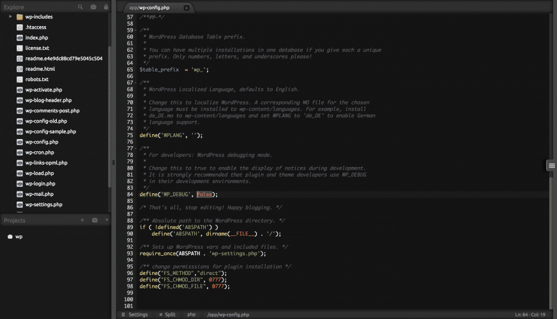Select .htaccess in the Explore tree
Viewport: 557px width, 319px height.
click(x=36, y=27)
